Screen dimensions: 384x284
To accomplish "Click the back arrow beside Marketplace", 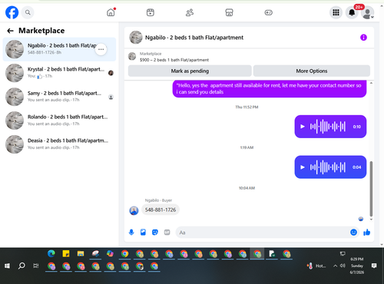I will 10,31.
